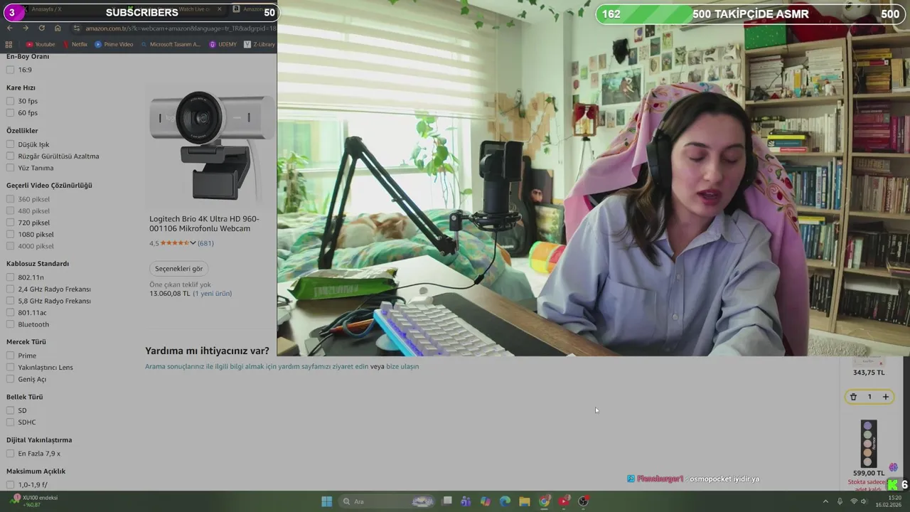The width and height of the screenshot is (910, 512).
Task: Open the Microsoft Tasarım bookmark
Action: (171, 44)
